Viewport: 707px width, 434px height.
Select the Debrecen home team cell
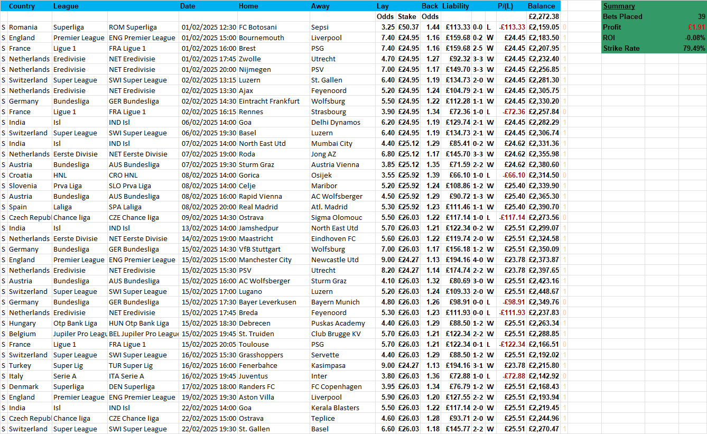pyautogui.click(x=273, y=323)
